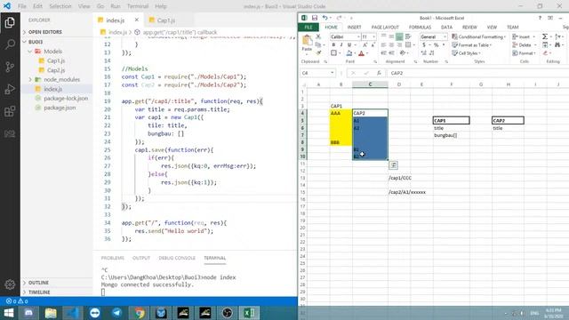Open Cap2.js in the Explorer
This screenshot has height=320, width=569.
pos(56,70)
